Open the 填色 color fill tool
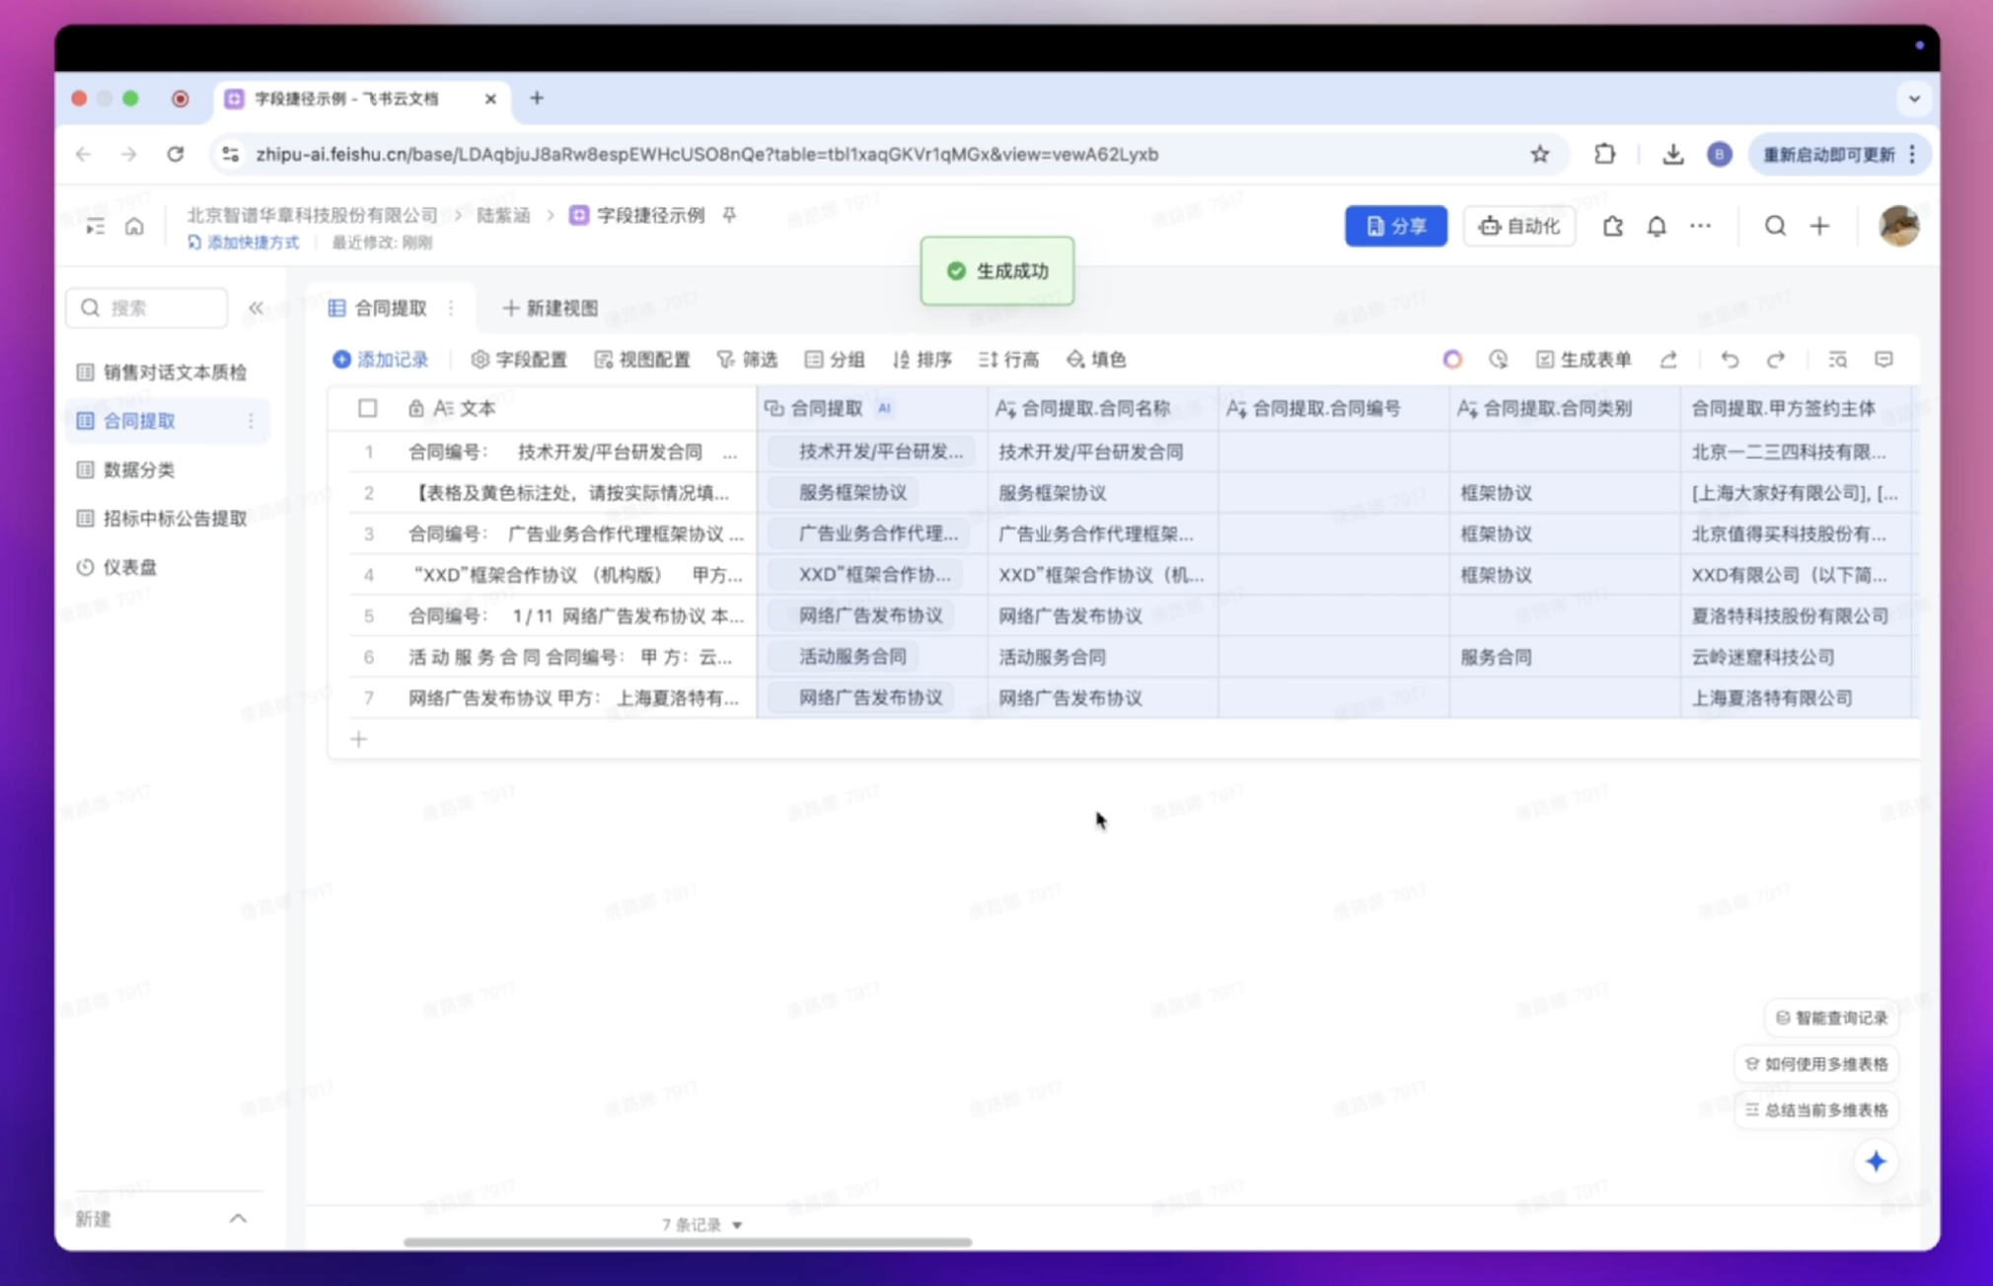The width and height of the screenshot is (1993, 1286). [x=1096, y=360]
